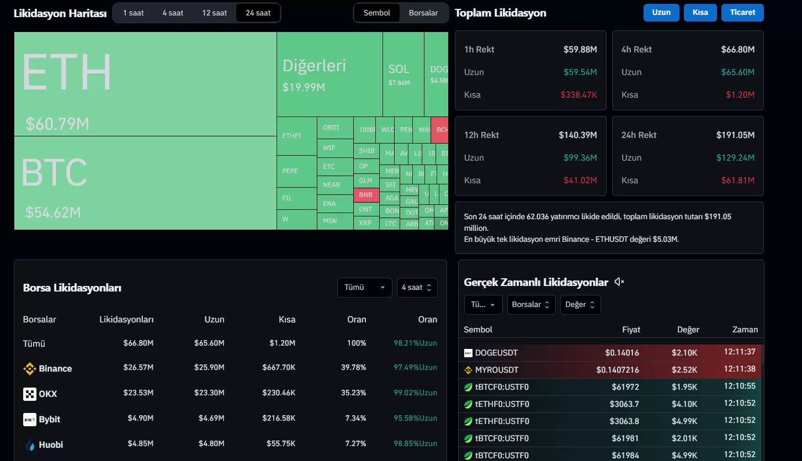Image resolution: width=802 pixels, height=461 pixels.
Task: Click the OKX exchange logo icon
Action: [30, 394]
